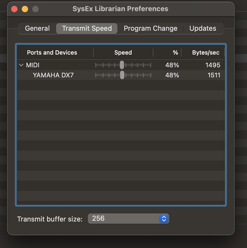Click the Speed column header
Screen dimensions: 247x248
(123, 53)
